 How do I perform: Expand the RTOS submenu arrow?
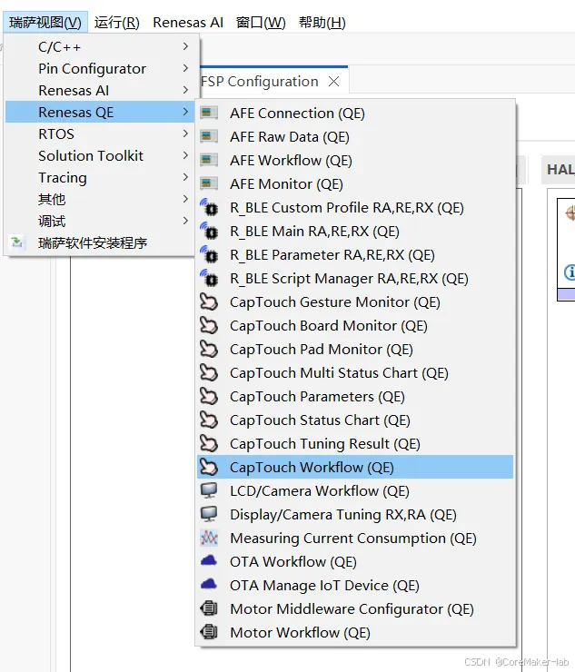pos(185,133)
